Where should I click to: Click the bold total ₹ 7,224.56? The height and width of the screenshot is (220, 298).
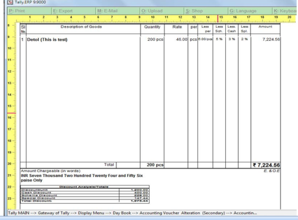pos(266,165)
